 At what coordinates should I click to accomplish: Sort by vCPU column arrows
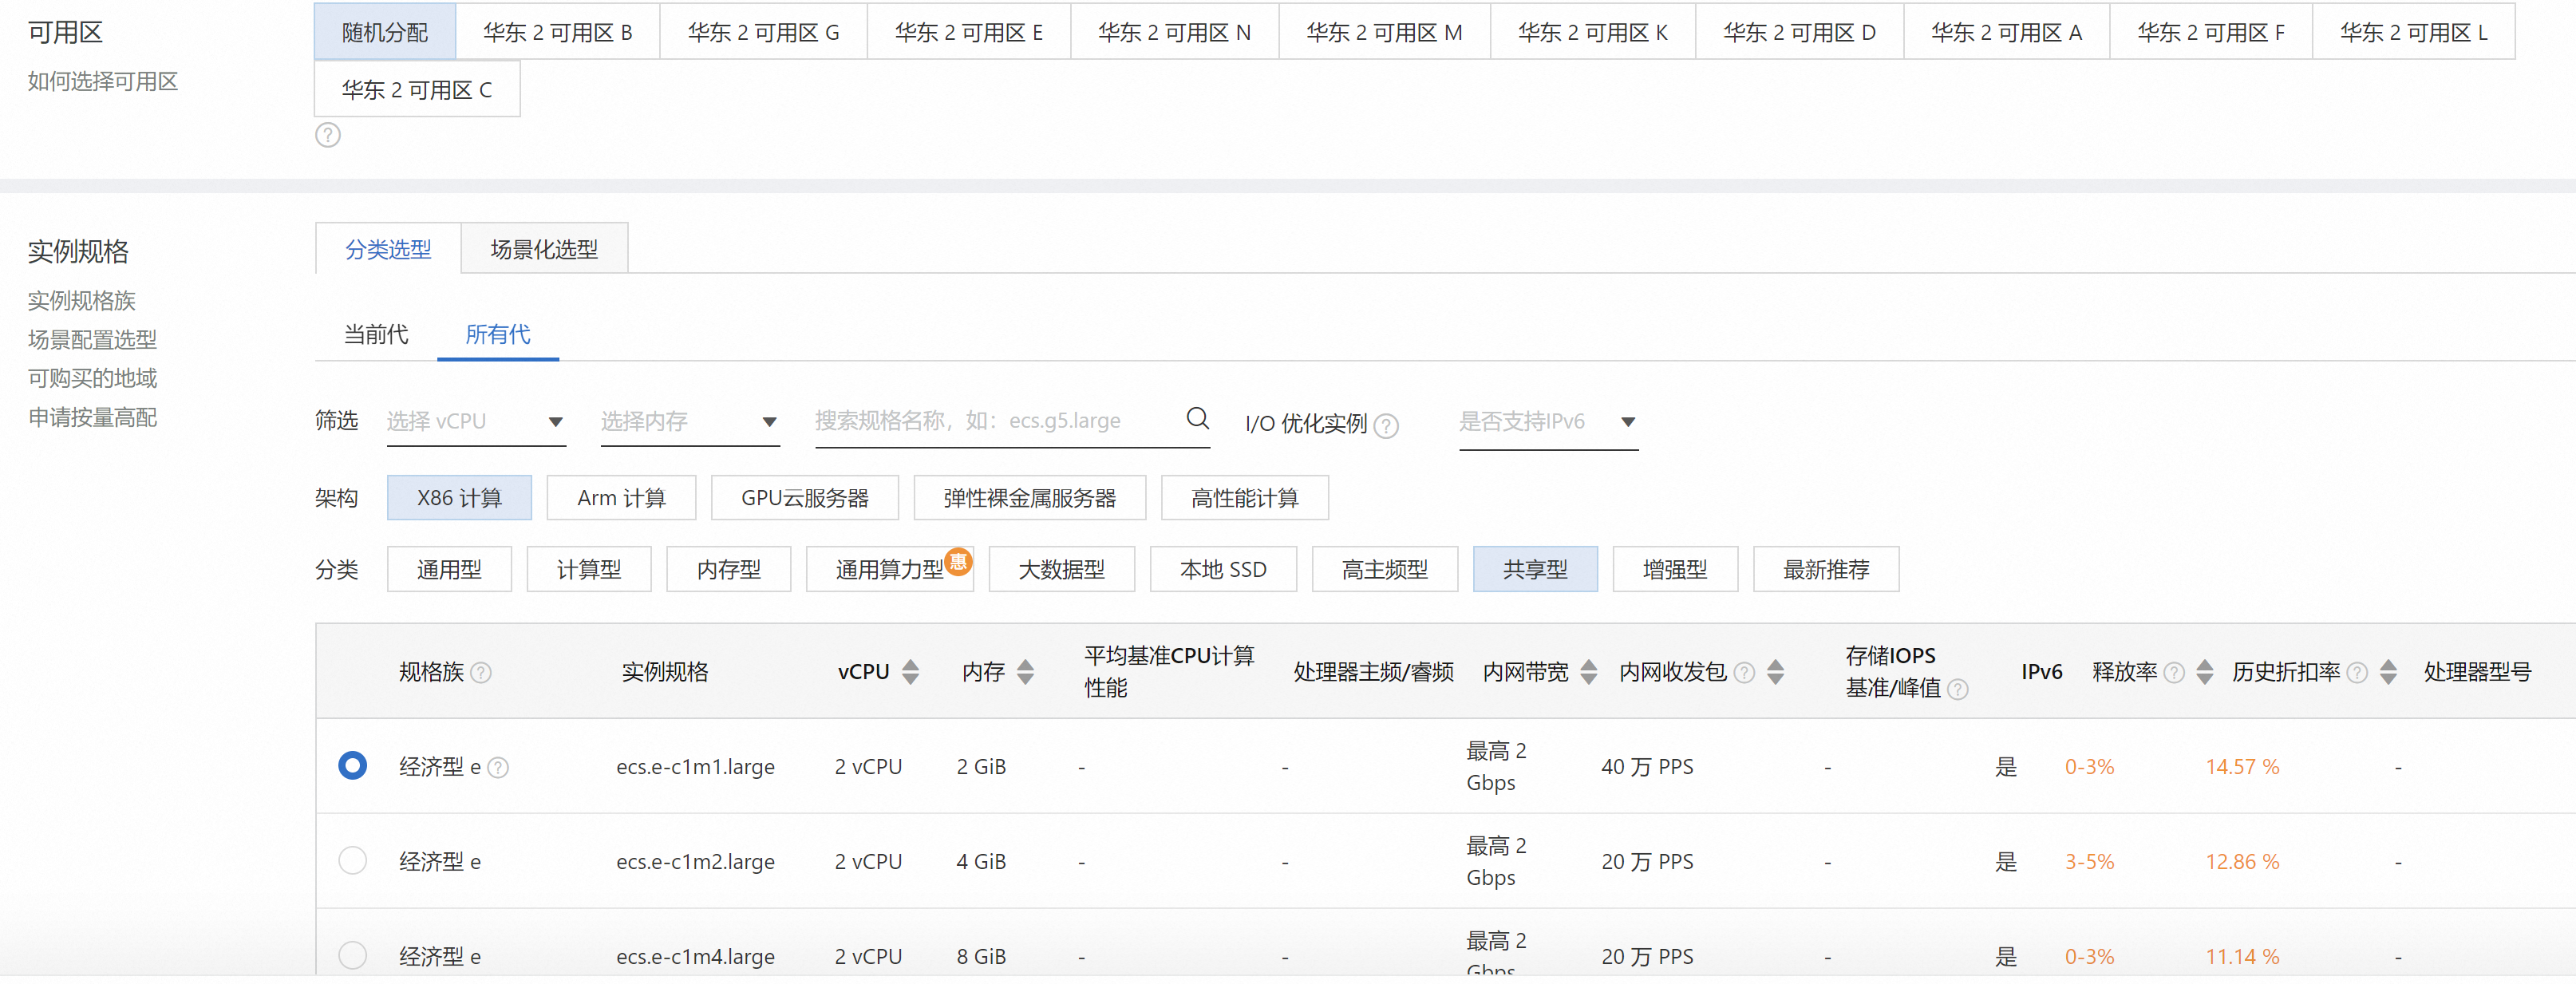point(910,672)
